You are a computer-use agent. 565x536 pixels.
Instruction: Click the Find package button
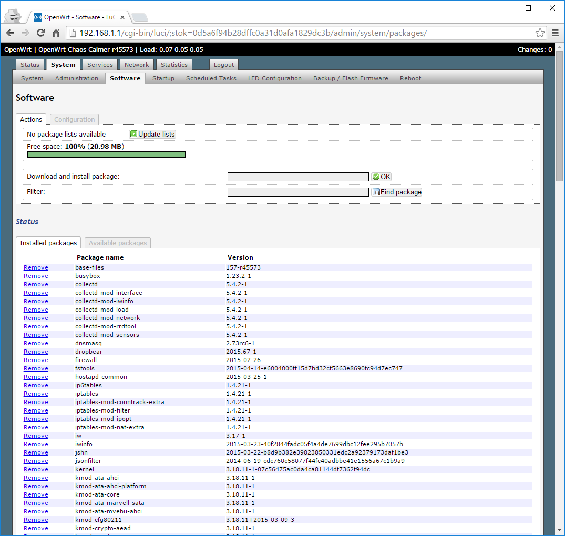coord(397,192)
